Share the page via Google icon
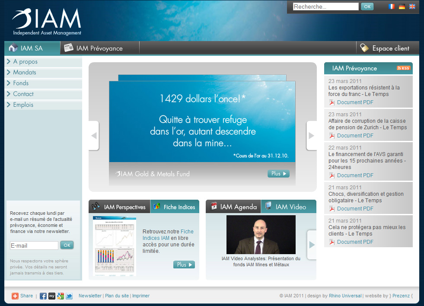 (61, 296)
